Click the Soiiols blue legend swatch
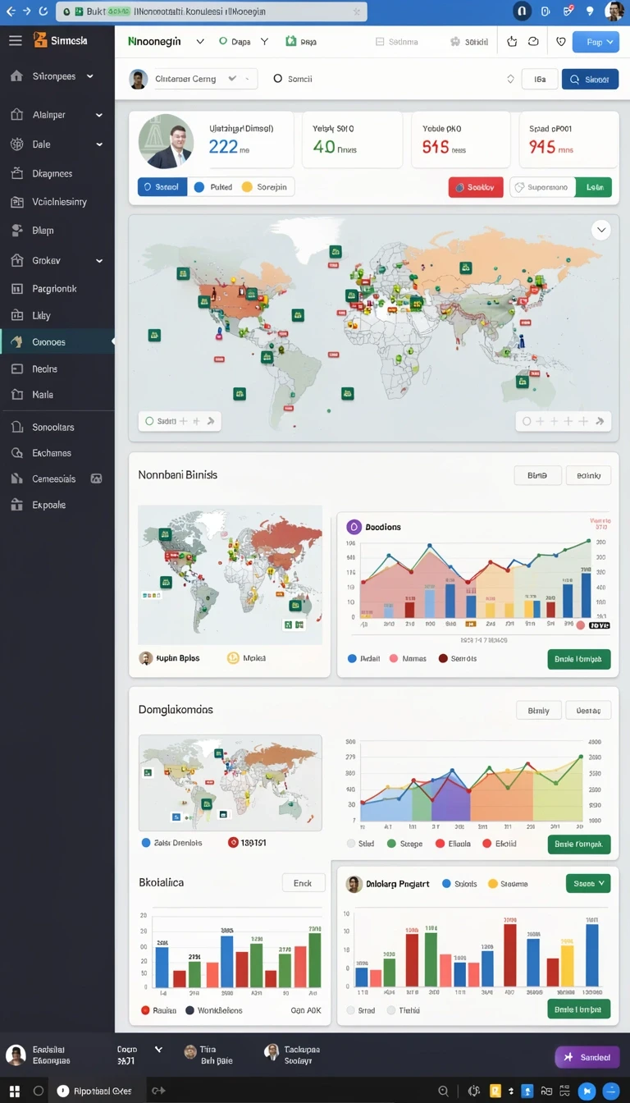Viewport: 630px width, 1103px height. pos(447,884)
